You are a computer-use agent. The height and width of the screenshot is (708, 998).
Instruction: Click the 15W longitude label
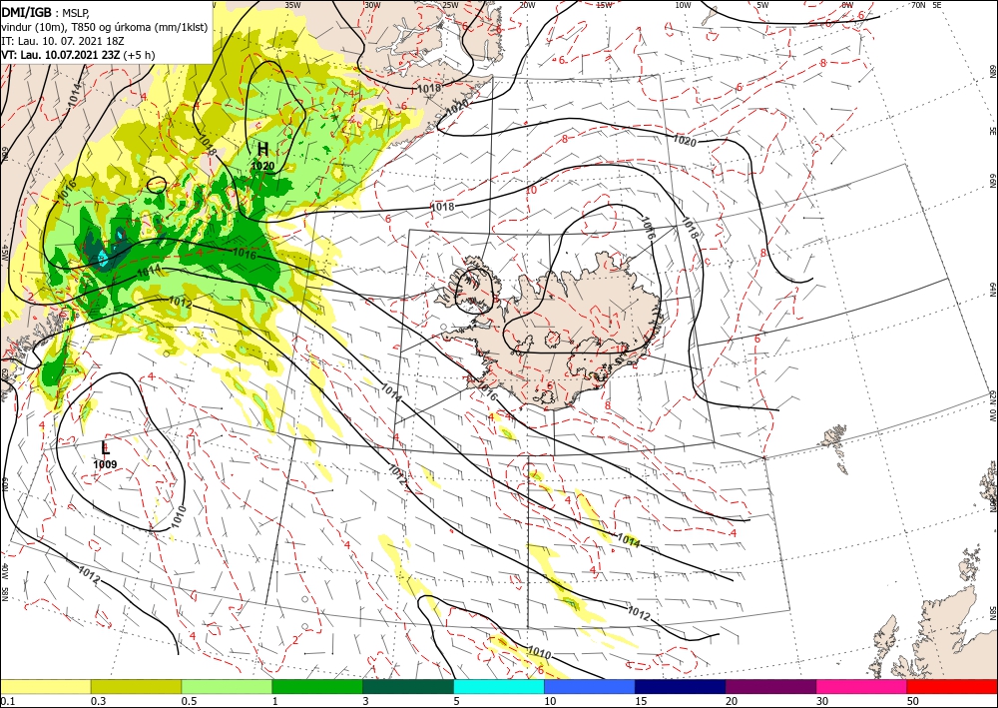[605, 5]
